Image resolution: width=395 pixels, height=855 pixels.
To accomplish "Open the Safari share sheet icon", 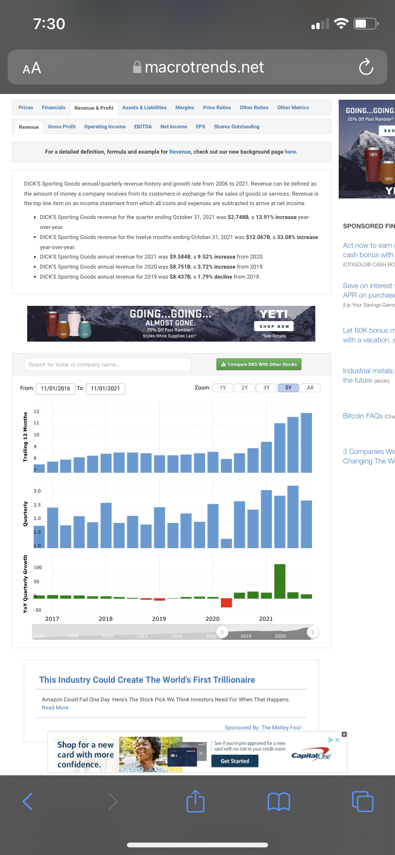I will coord(195,801).
